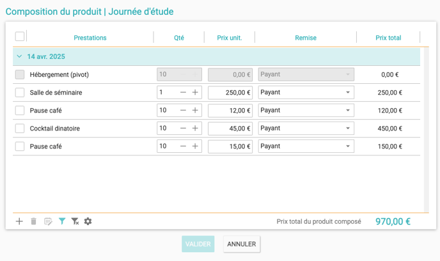Click the ANNULER button
The height and width of the screenshot is (261, 440).
coord(242,244)
